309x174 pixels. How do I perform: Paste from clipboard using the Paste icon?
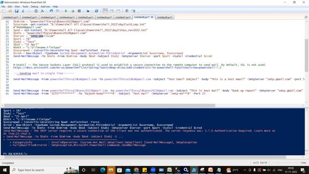(36, 11)
